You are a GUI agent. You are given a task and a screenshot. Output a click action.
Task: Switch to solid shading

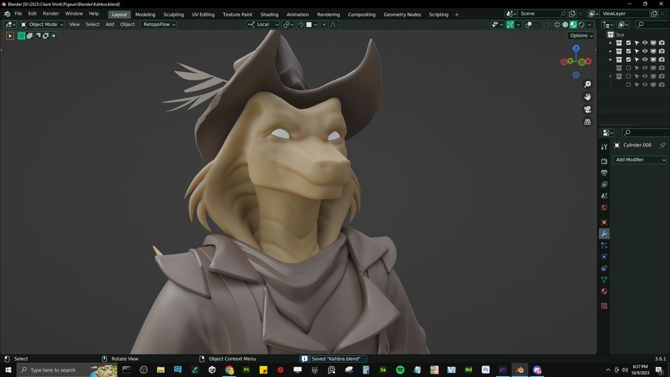(565, 25)
